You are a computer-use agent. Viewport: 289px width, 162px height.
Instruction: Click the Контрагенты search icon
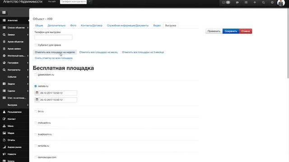(x=4, y=70)
